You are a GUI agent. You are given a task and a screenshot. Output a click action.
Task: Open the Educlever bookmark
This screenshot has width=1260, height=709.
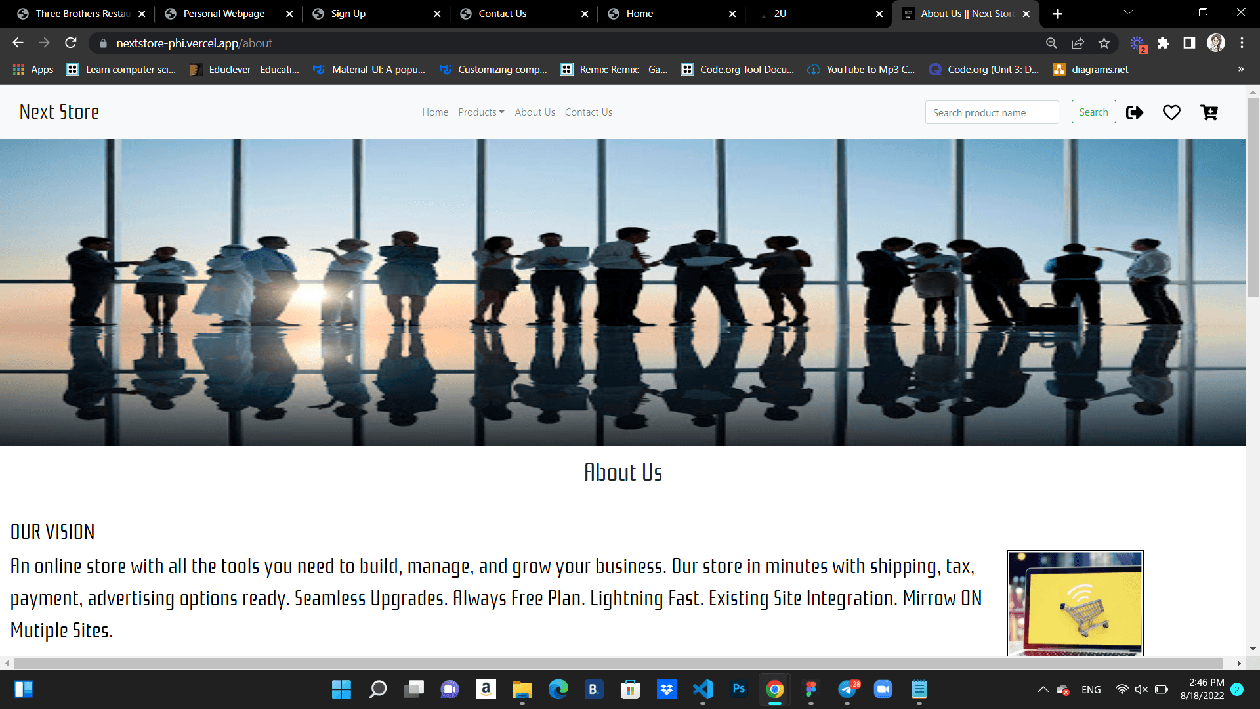[x=244, y=69]
